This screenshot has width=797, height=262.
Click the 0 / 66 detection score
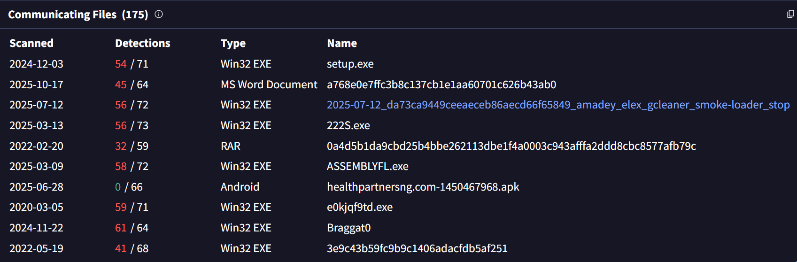tap(129, 187)
